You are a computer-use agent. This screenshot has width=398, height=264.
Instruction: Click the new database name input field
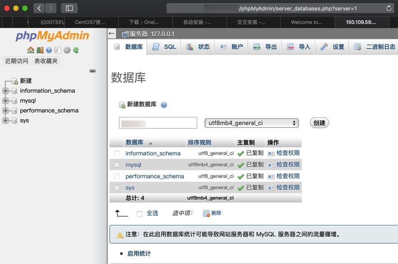(x=158, y=123)
